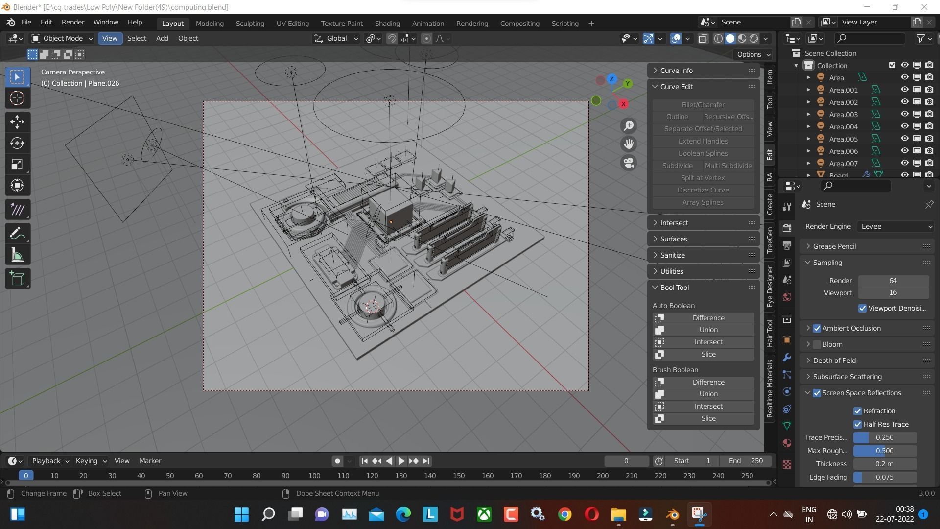Open the Render menu

(x=73, y=23)
